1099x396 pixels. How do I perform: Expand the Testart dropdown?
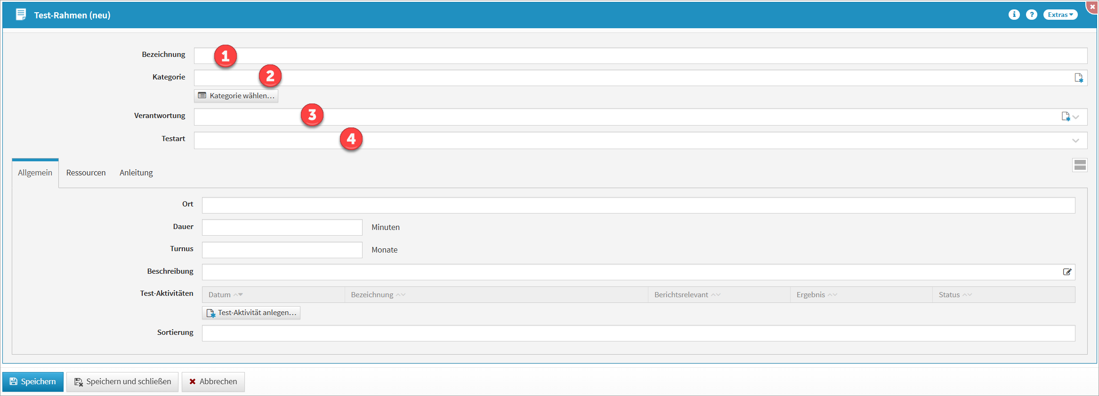coord(1075,141)
